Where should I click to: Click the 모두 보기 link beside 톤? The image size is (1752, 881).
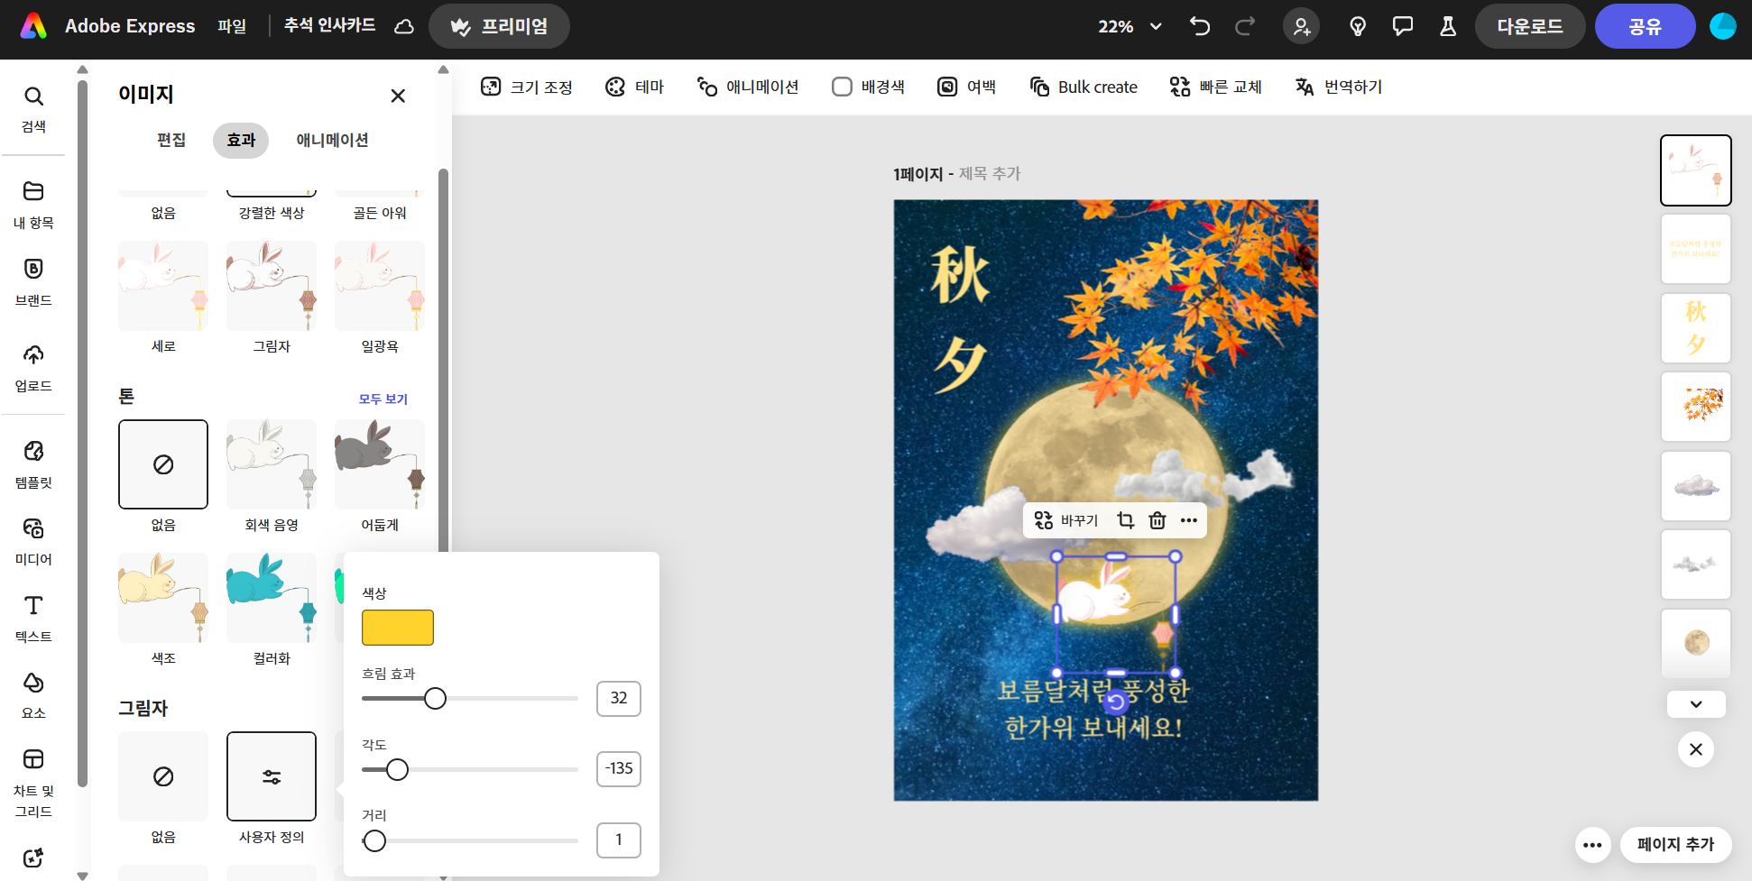coord(383,399)
